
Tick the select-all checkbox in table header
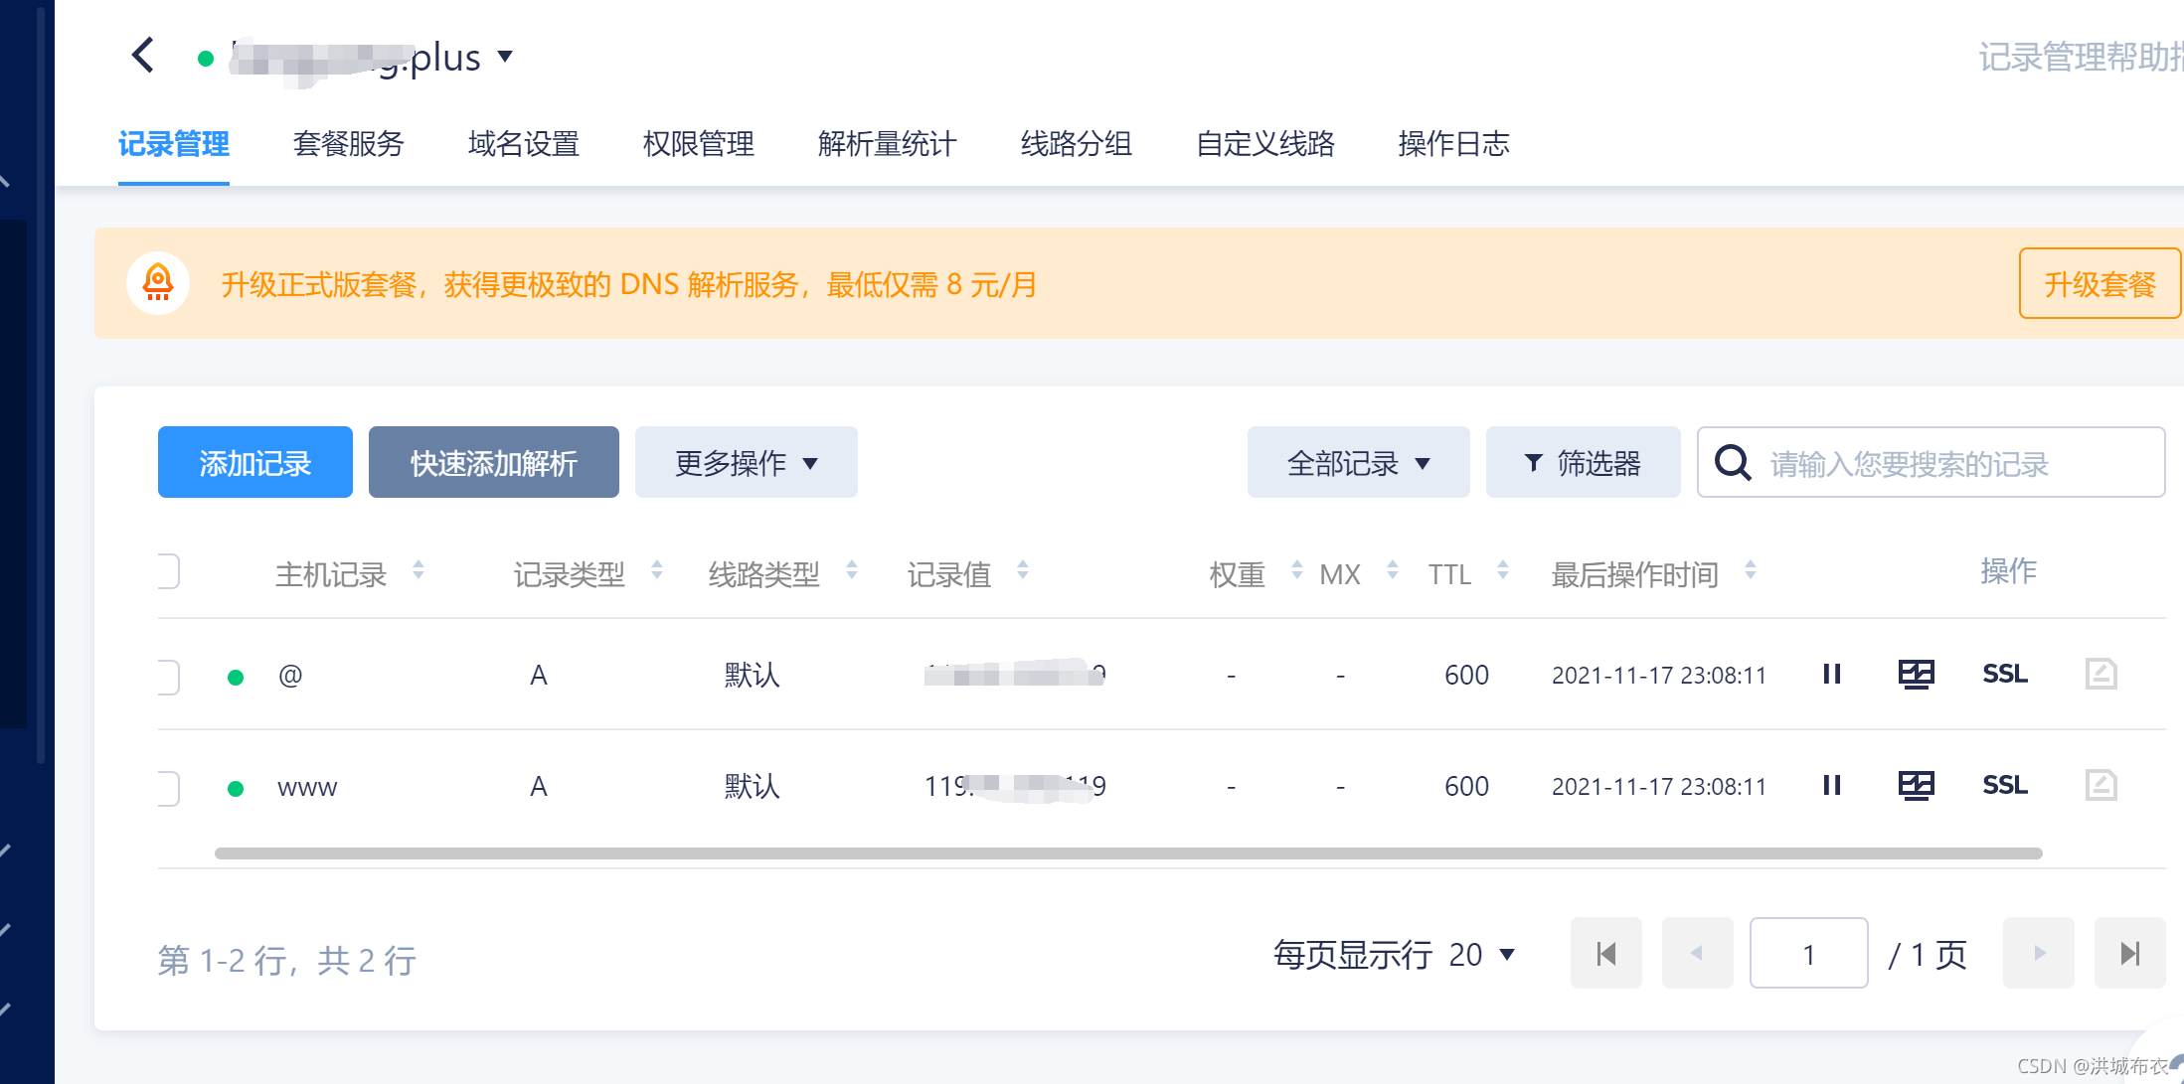pos(168,572)
